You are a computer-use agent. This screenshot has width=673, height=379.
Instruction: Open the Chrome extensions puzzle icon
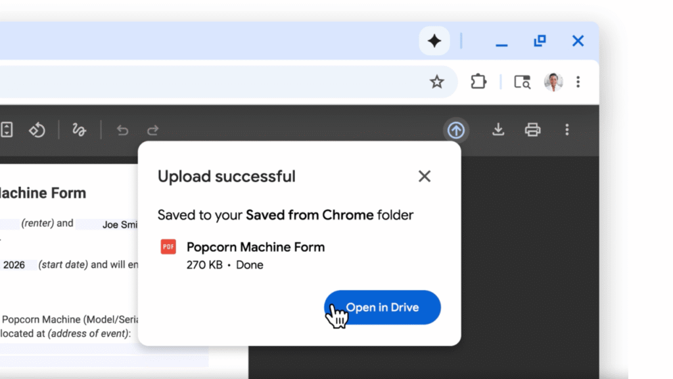478,82
